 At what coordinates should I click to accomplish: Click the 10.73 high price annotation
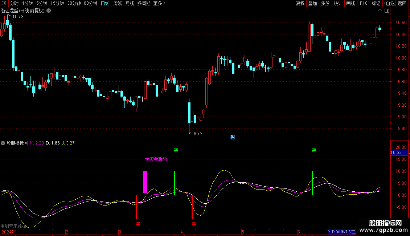coord(18,17)
